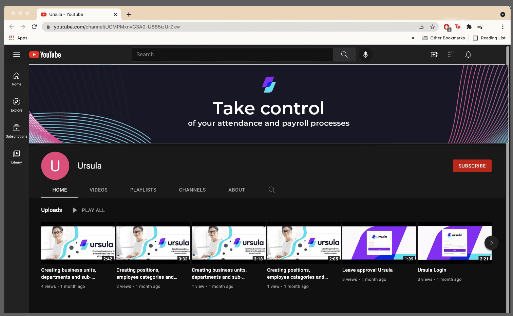Open the Create video camera icon

pos(434,55)
